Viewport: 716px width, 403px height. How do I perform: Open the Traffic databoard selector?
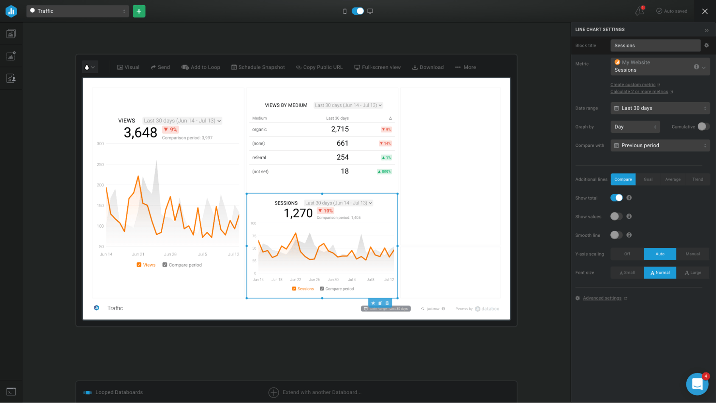click(77, 11)
